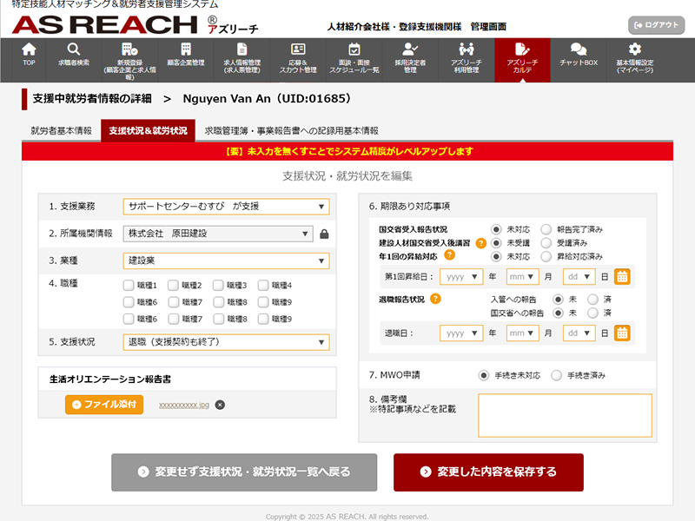Open アズリーチ利用管理 icon
This screenshot has height=521, width=695.
(467, 49)
